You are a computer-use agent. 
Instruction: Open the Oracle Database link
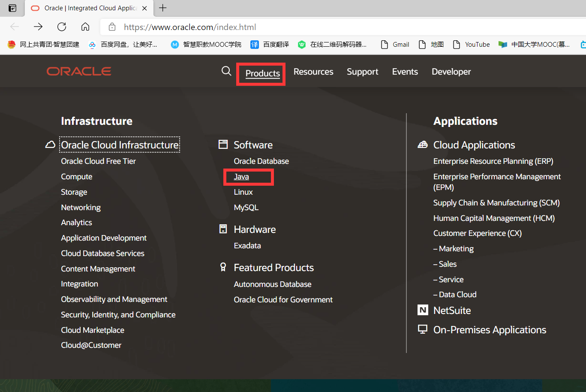tap(261, 161)
